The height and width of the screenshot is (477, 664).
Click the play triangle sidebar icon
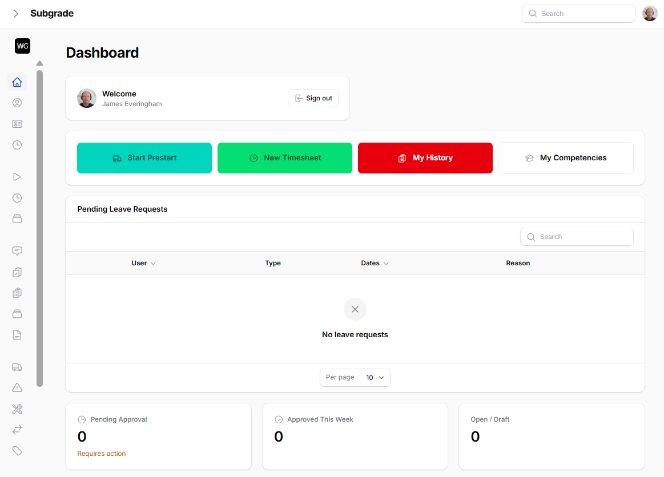pos(17,177)
